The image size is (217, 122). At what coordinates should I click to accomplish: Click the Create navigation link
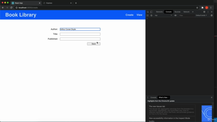click(x=130, y=15)
